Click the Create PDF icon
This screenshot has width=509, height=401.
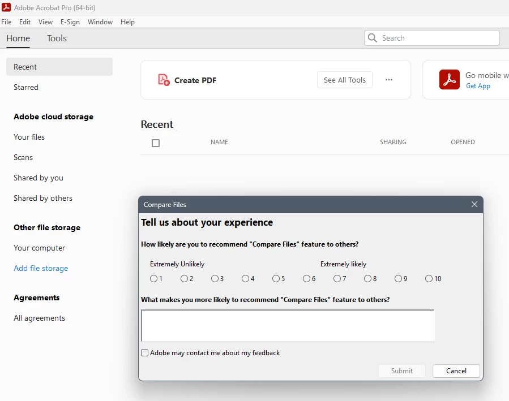click(164, 80)
